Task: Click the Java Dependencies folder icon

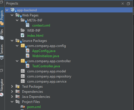Action: click(18, 96)
